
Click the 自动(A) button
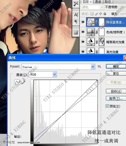116,91
